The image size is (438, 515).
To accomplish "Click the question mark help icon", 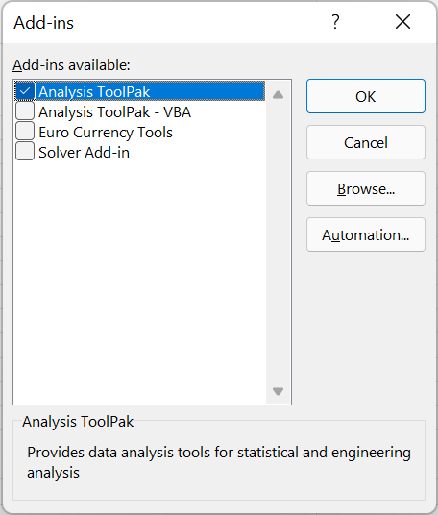I will click(335, 22).
